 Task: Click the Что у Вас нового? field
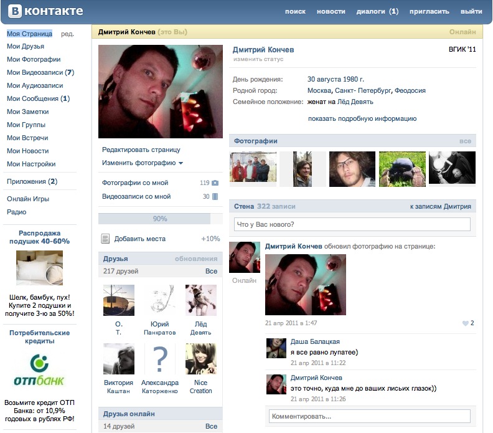[352, 224]
